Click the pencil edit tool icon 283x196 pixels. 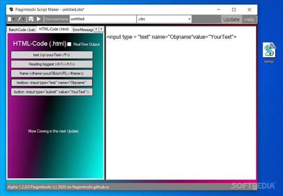tap(19, 19)
